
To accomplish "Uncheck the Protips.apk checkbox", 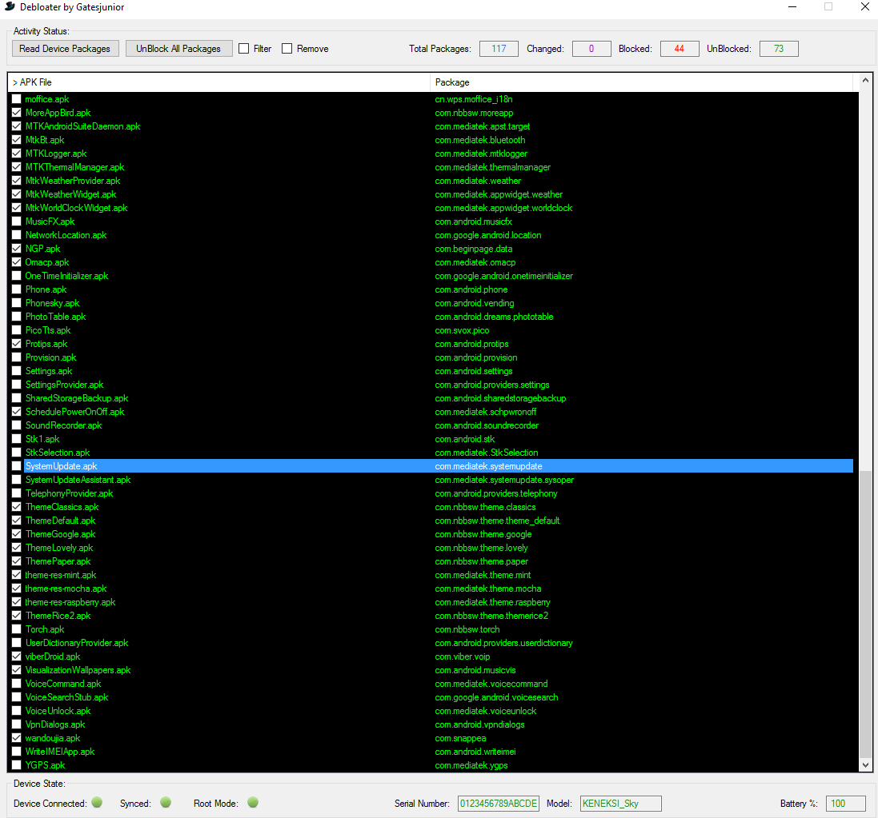I will click(x=16, y=344).
